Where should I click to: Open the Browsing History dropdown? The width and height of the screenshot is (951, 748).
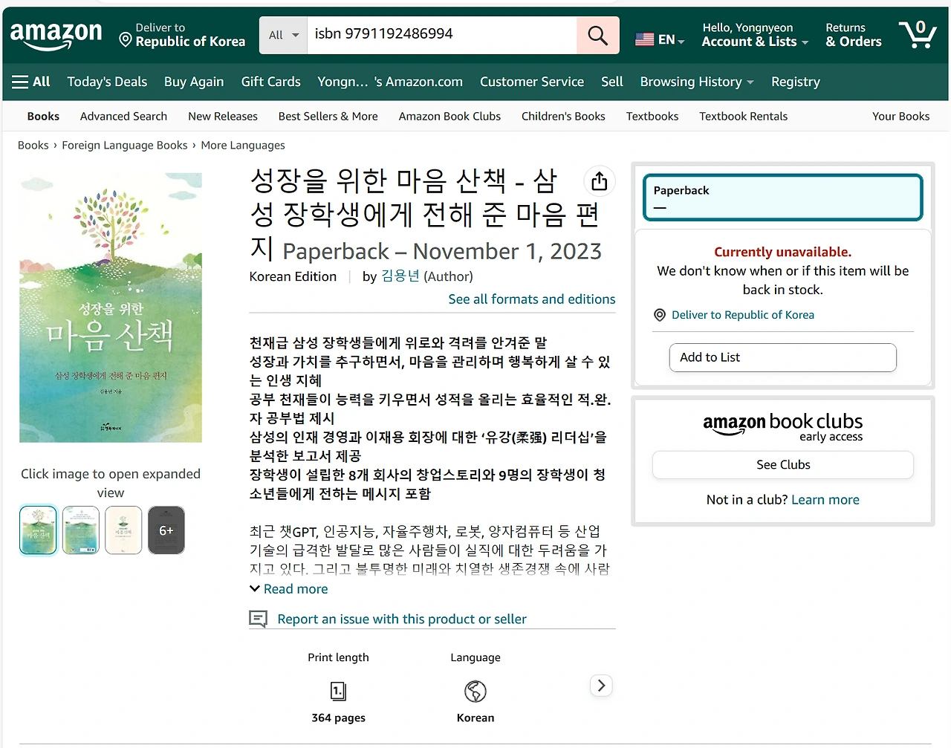pos(695,82)
